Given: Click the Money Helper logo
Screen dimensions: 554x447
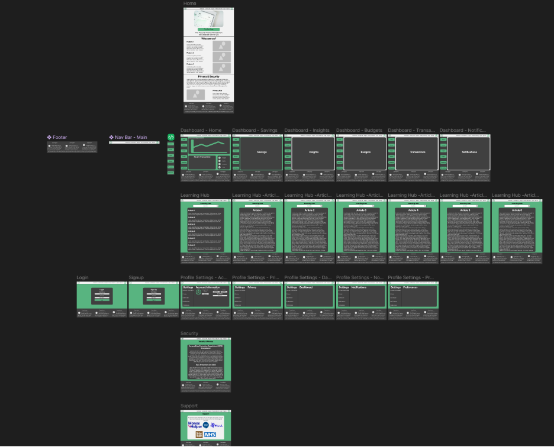Looking at the screenshot, I should click(195, 425).
